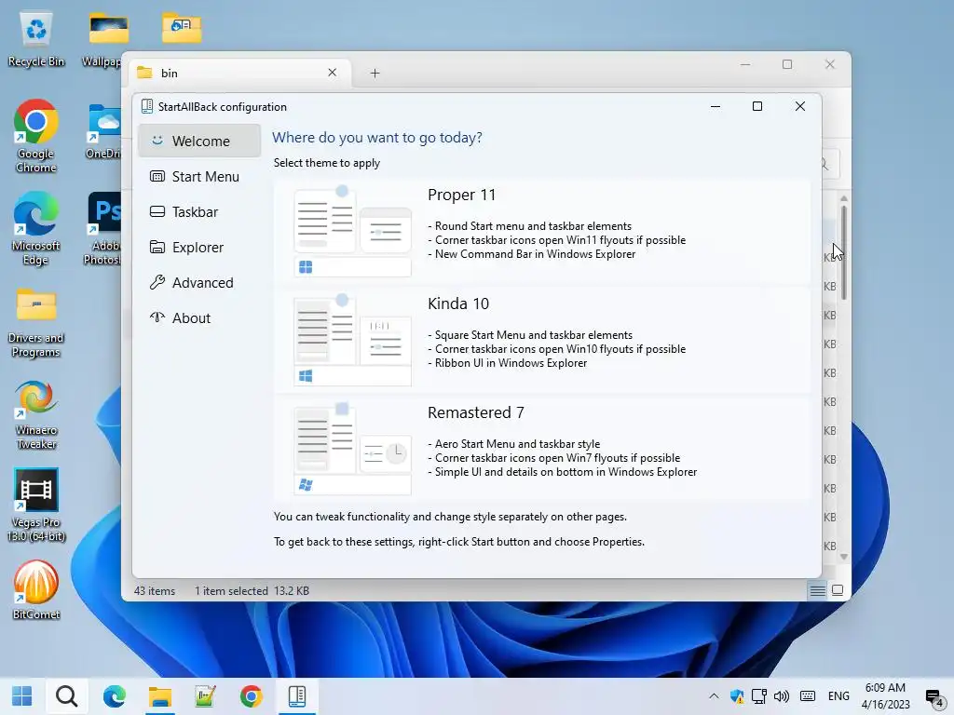Screen dimensions: 954x715
Task: Open File Explorer from taskbar
Action: (160, 696)
